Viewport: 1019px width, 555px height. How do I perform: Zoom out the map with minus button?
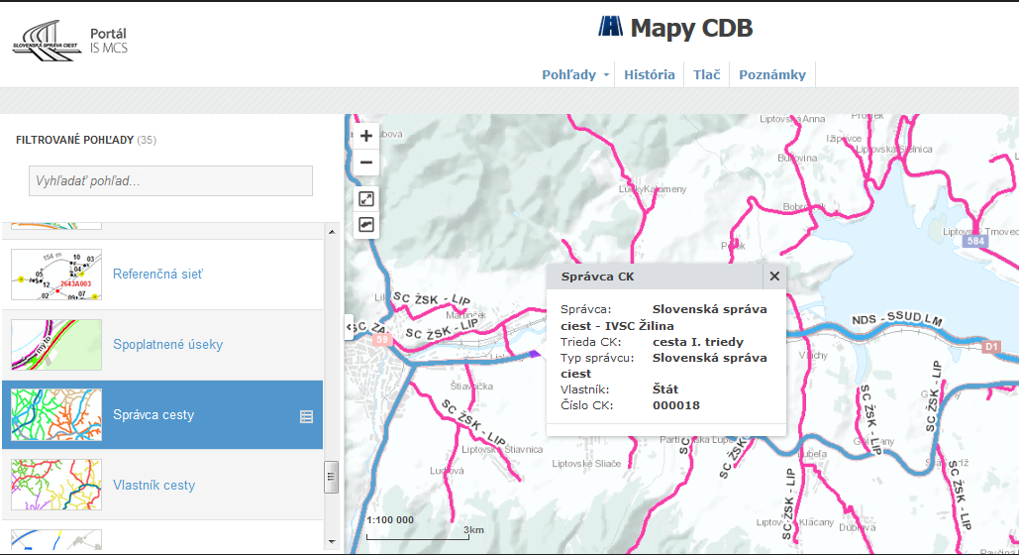pyautogui.click(x=365, y=163)
